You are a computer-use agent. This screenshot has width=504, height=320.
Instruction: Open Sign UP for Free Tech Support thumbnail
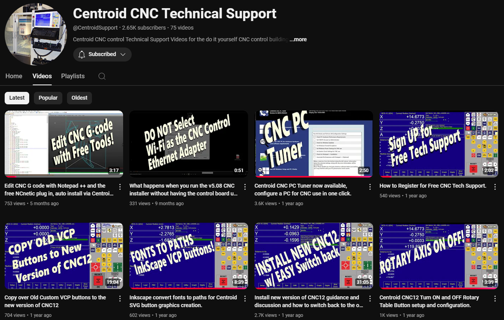tap(439, 144)
